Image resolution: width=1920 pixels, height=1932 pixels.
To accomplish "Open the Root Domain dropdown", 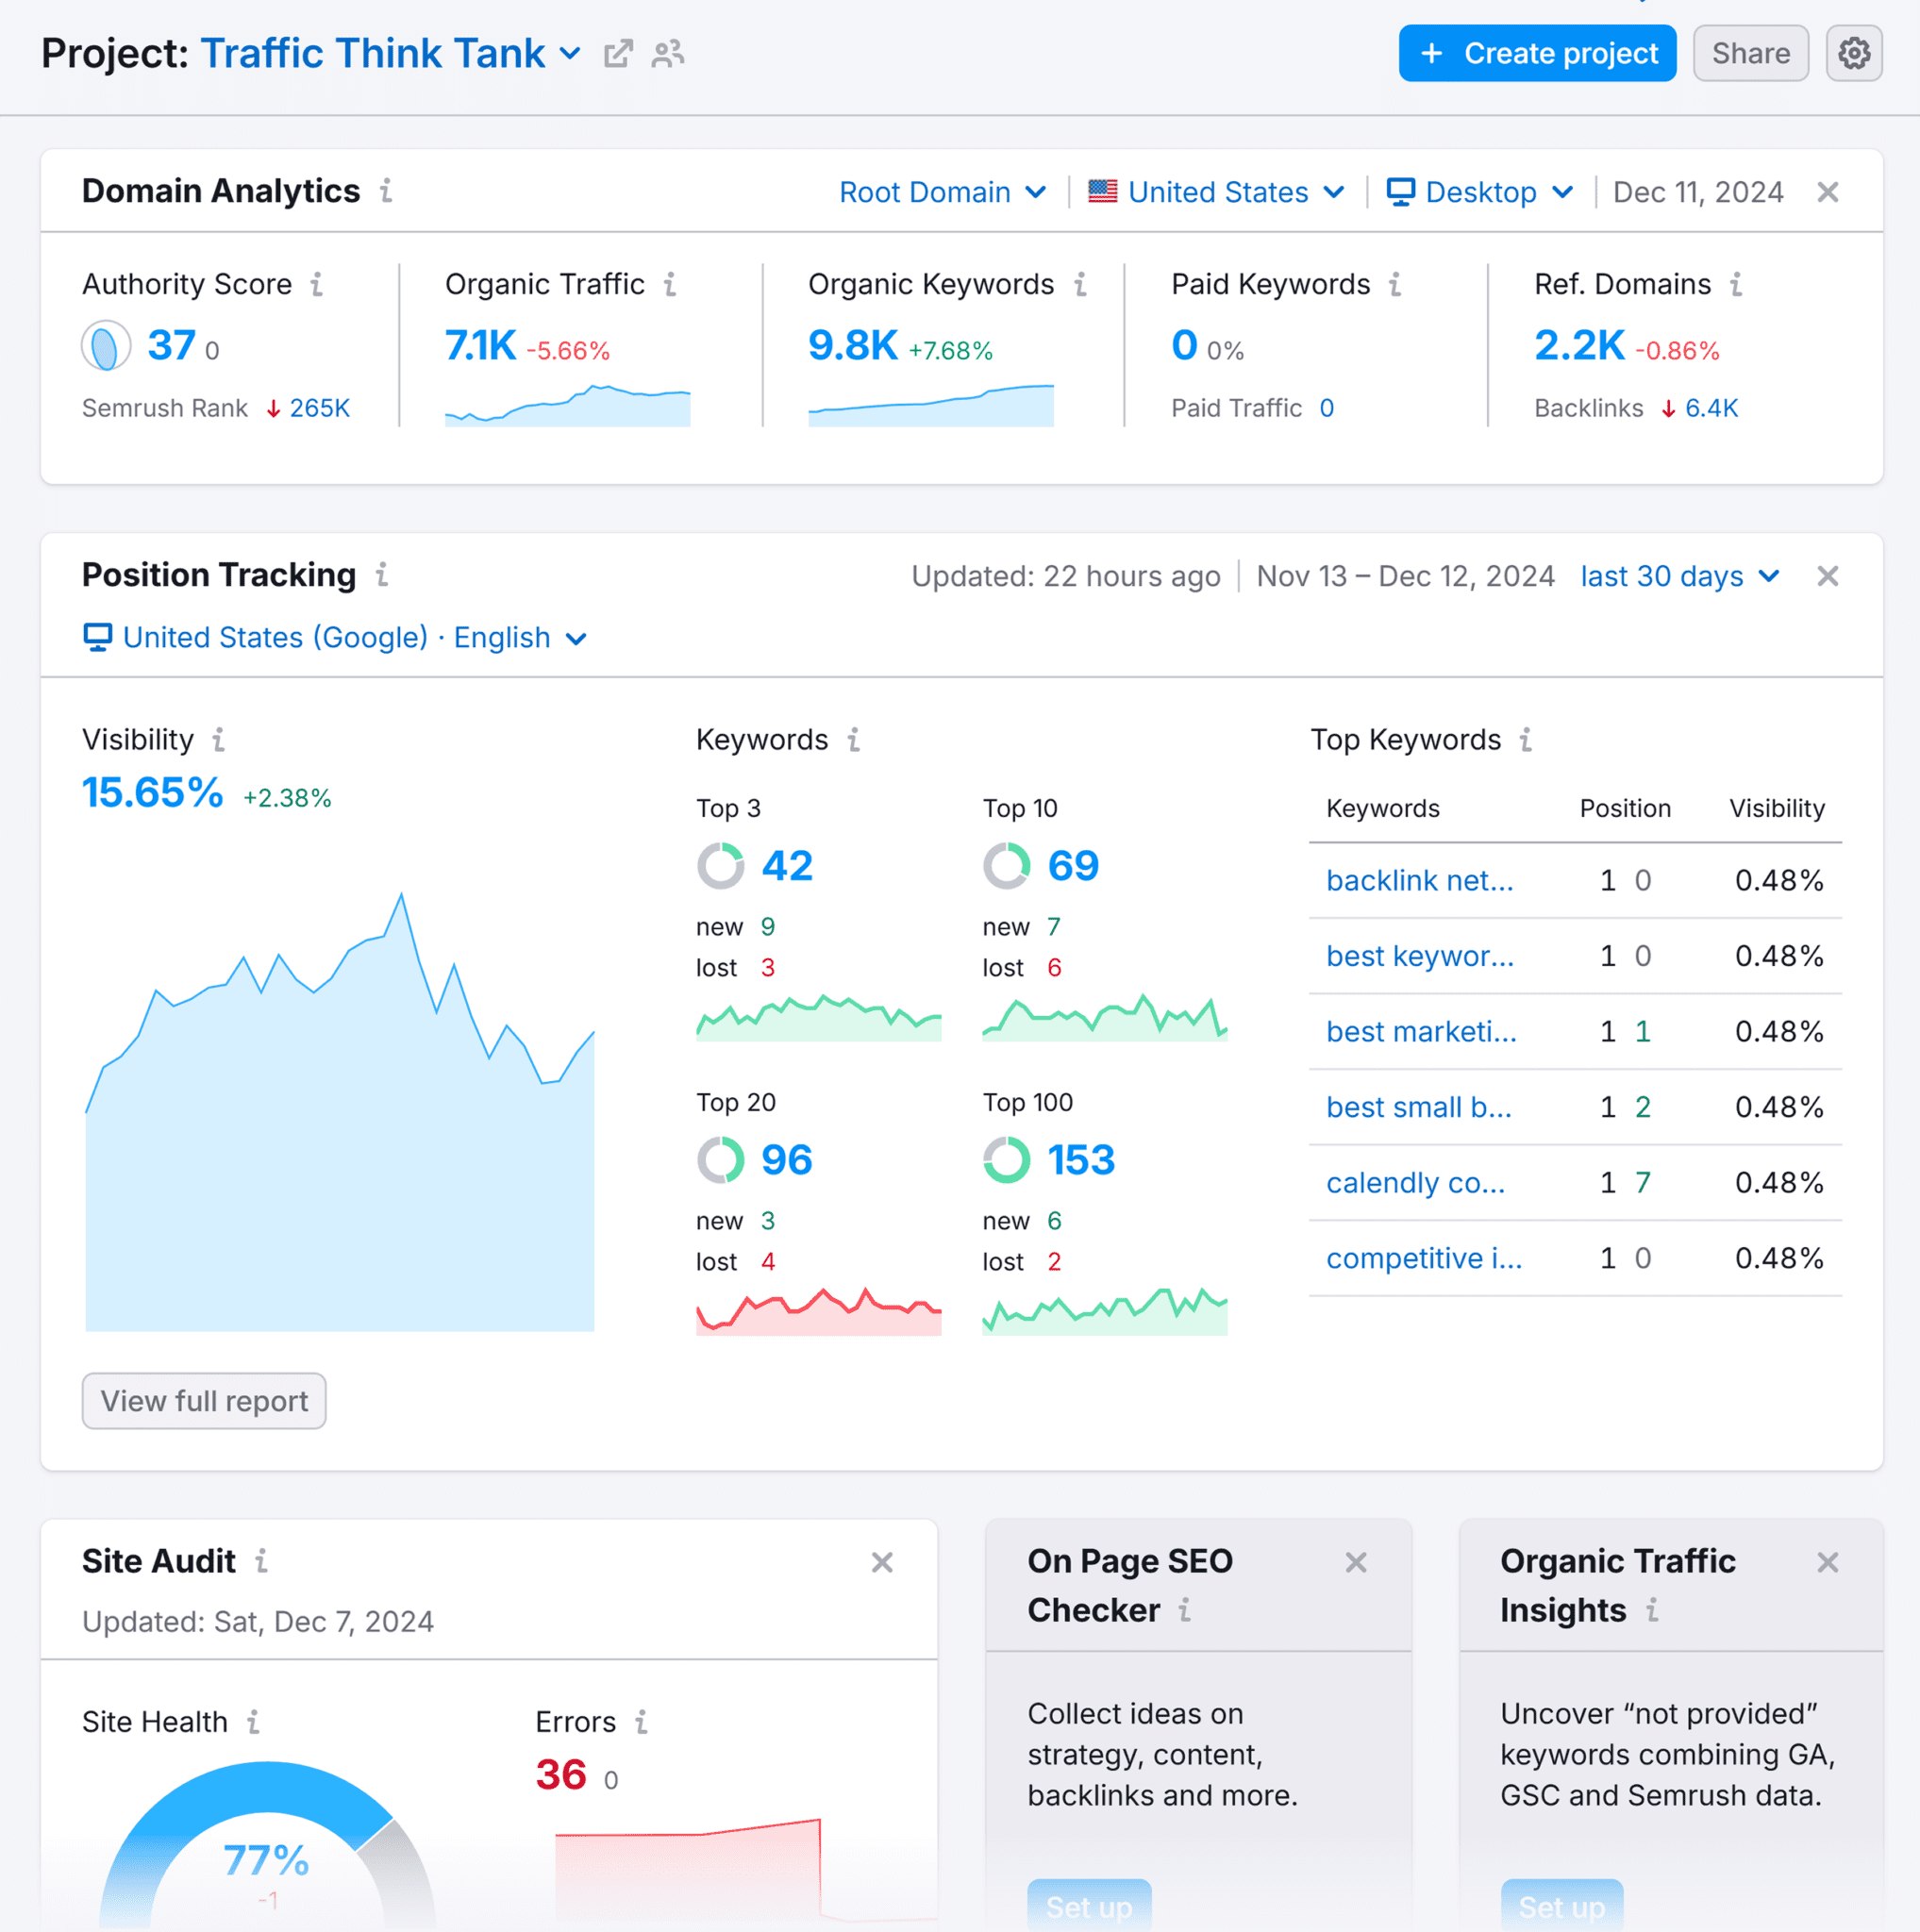I will (x=942, y=192).
